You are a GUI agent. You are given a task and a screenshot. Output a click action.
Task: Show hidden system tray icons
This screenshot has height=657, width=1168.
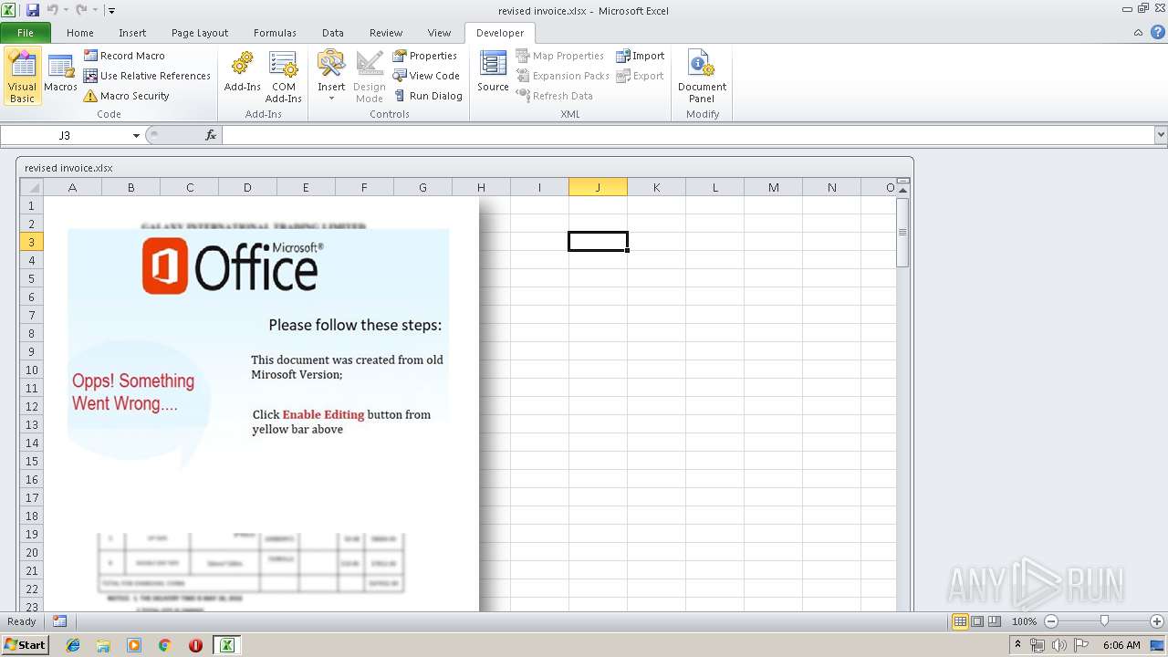(x=1018, y=645)
